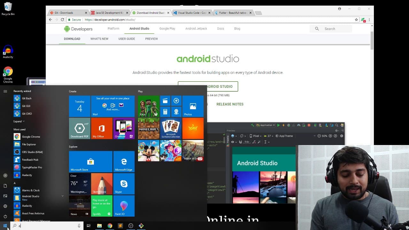Open Settings gear in Start menu

coord(5,206)
